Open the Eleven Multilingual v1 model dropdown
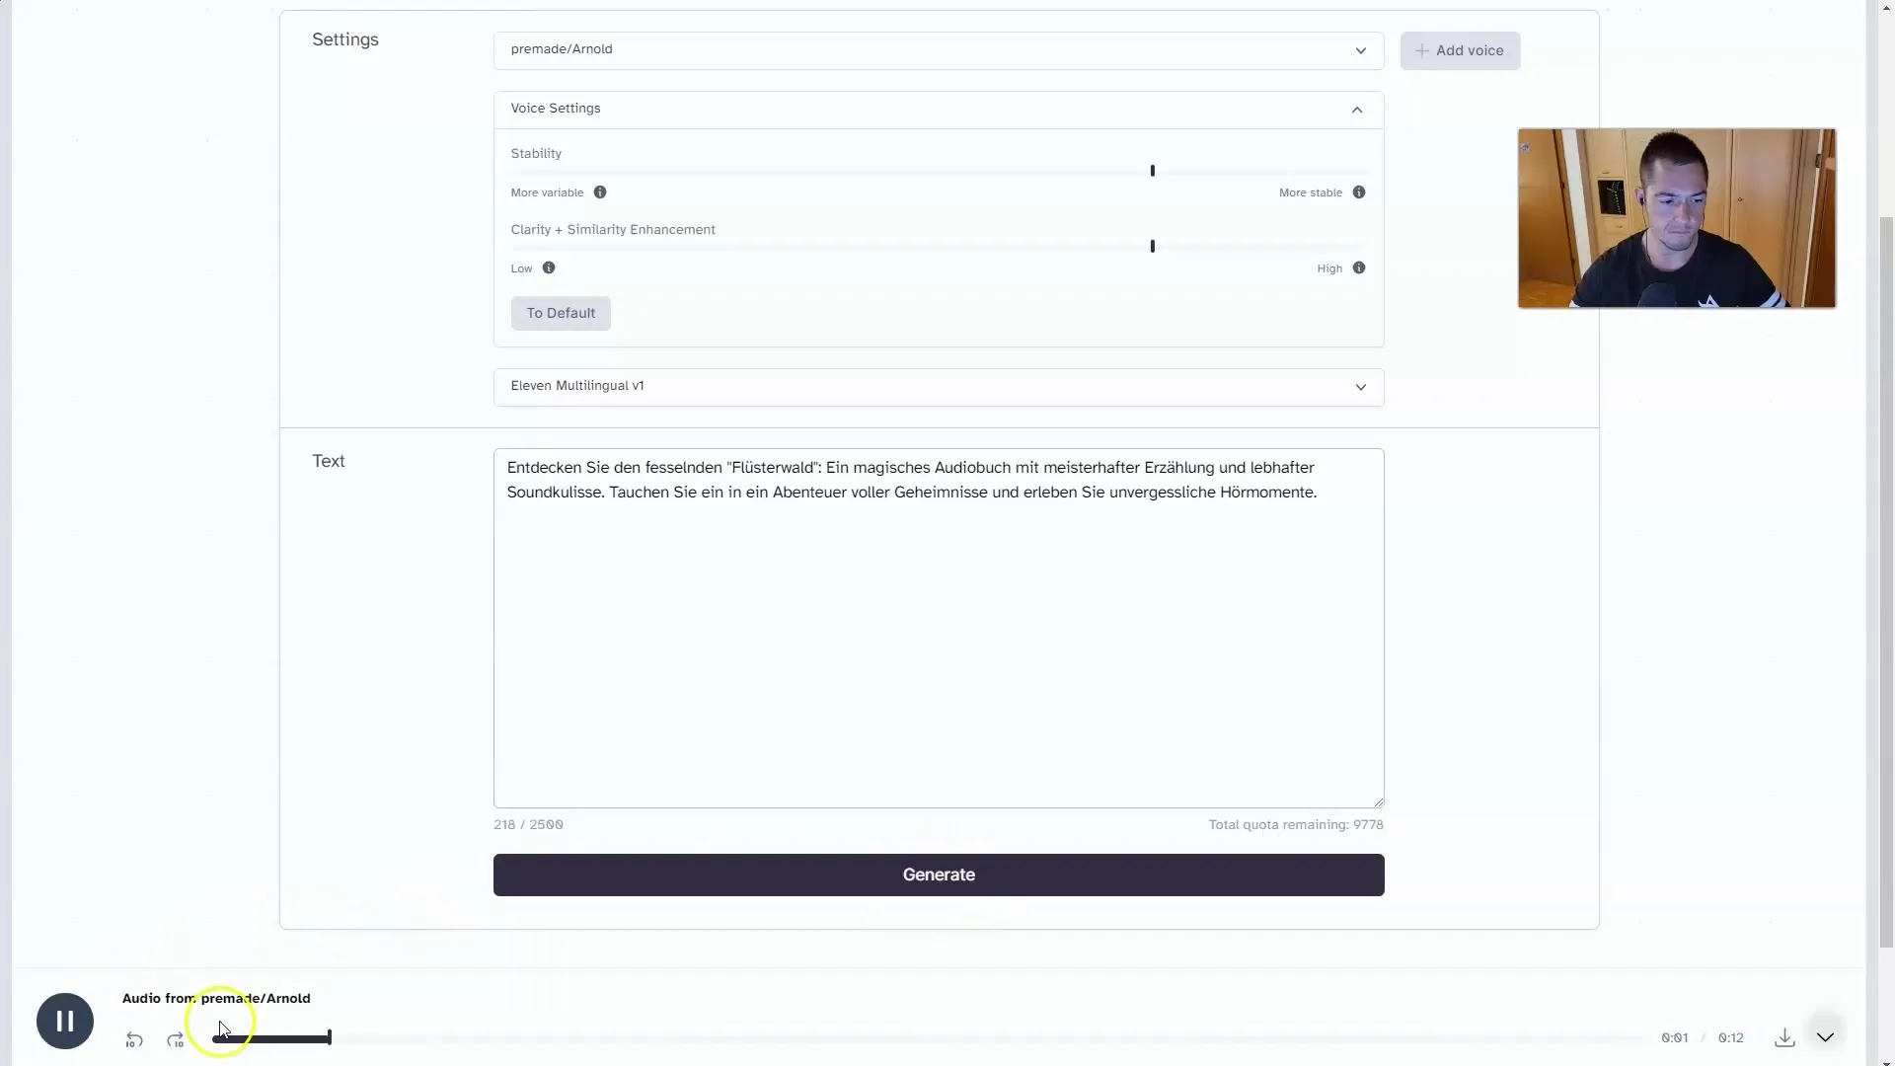This screenshot has width=1895, height=1066. click(938, 387)
